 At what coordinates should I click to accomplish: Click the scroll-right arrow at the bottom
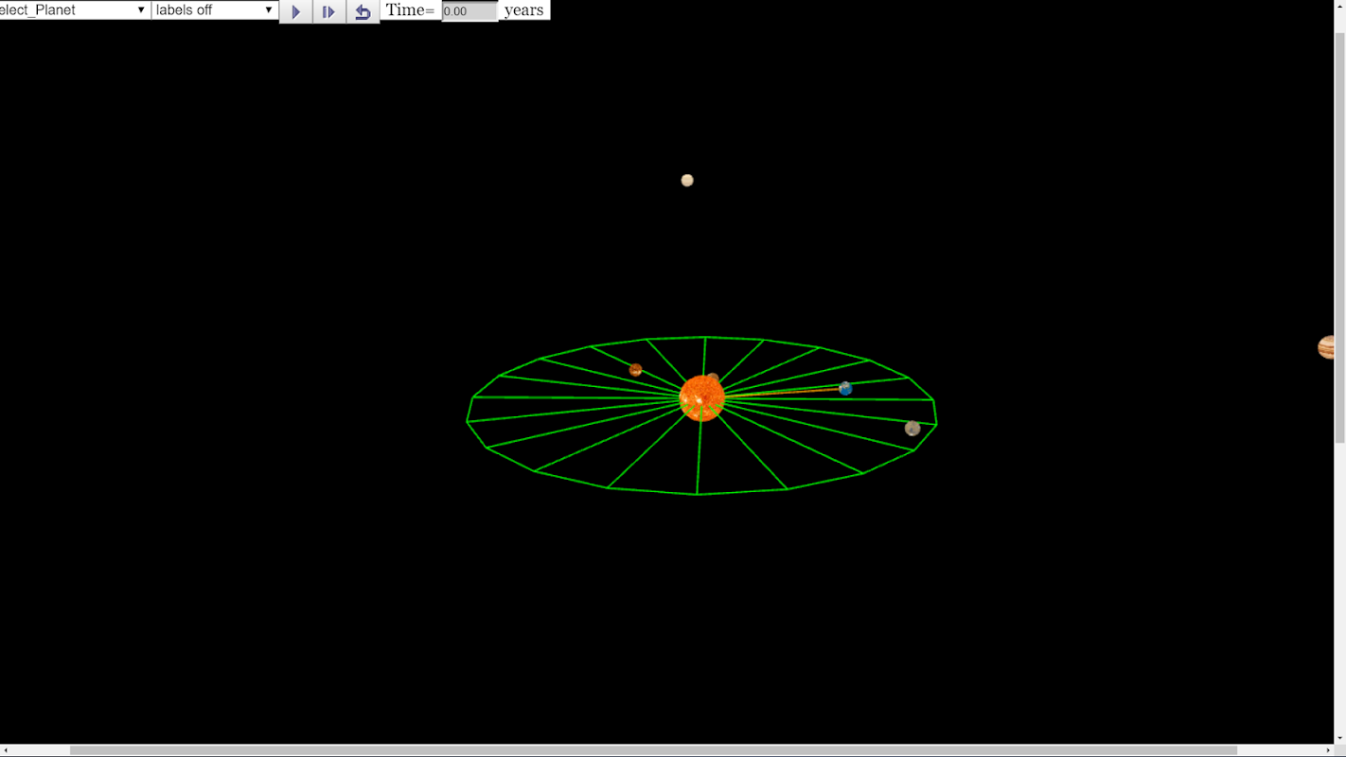1327,750
